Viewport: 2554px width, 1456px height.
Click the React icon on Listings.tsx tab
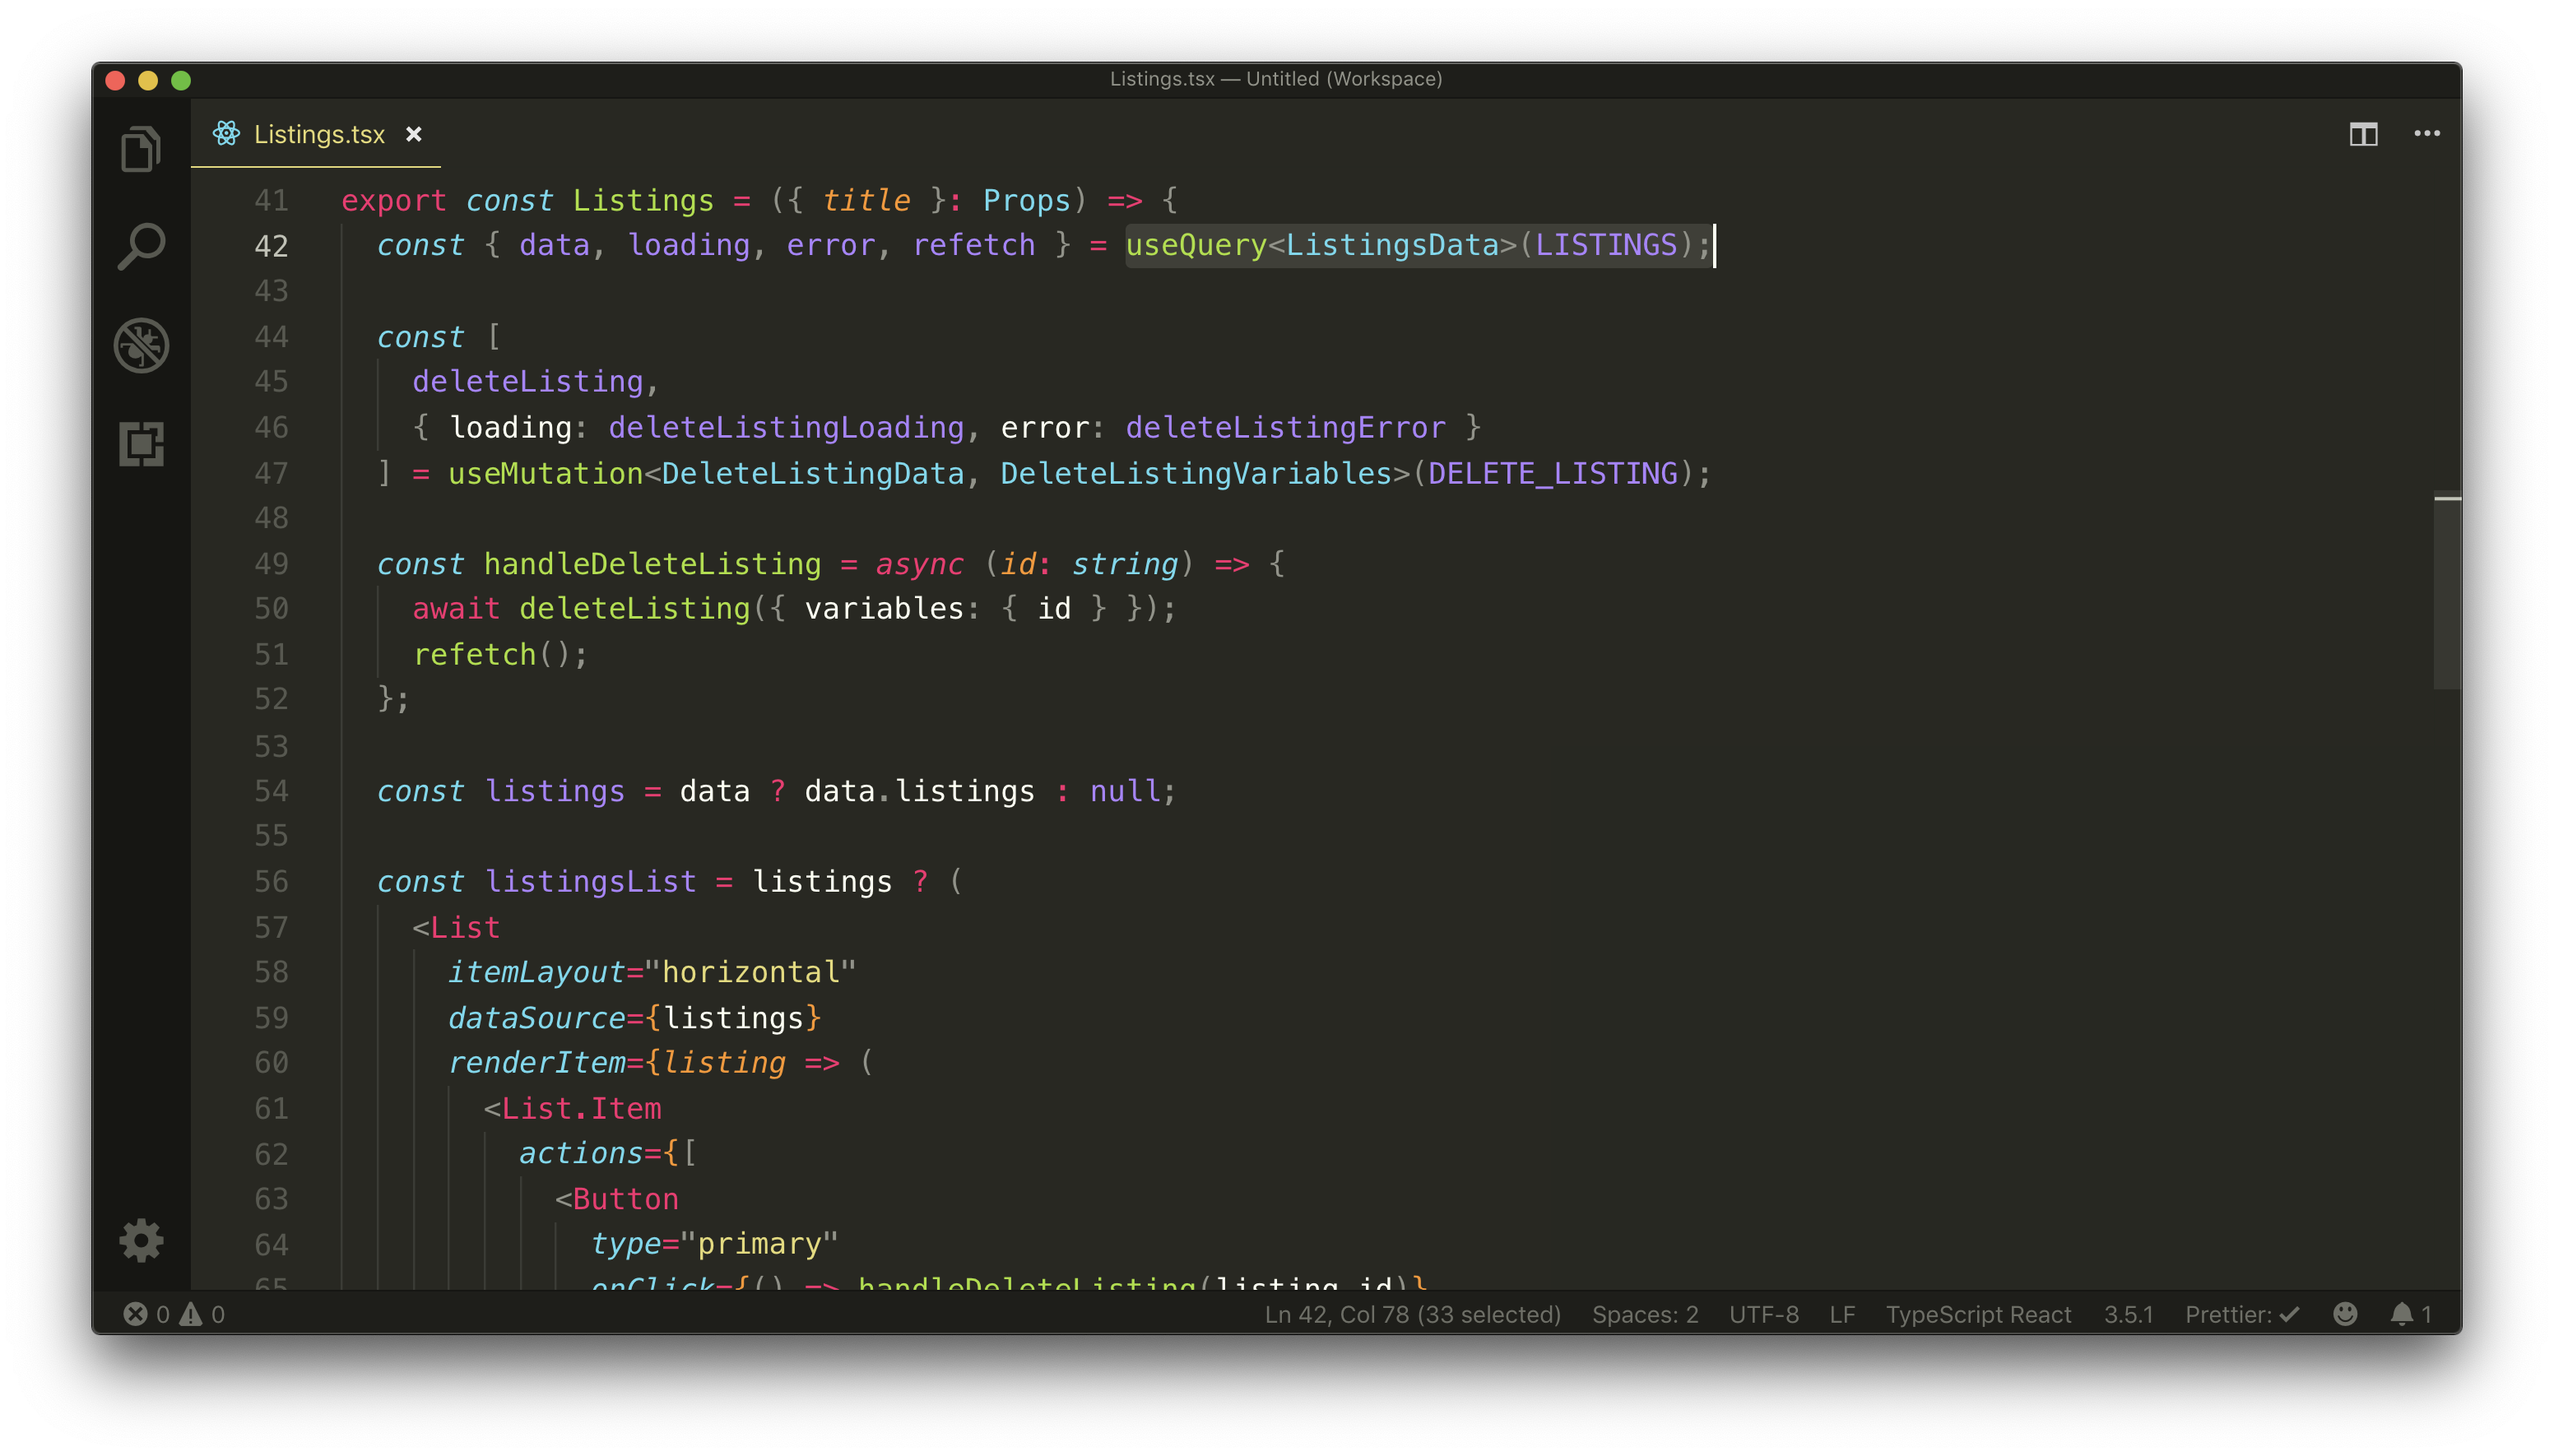click(226, 134)
